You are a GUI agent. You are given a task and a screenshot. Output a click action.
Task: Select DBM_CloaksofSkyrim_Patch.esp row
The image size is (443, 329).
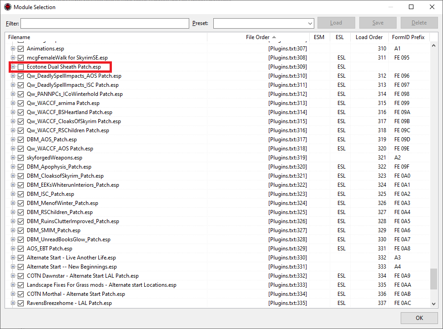coord(217,176)
